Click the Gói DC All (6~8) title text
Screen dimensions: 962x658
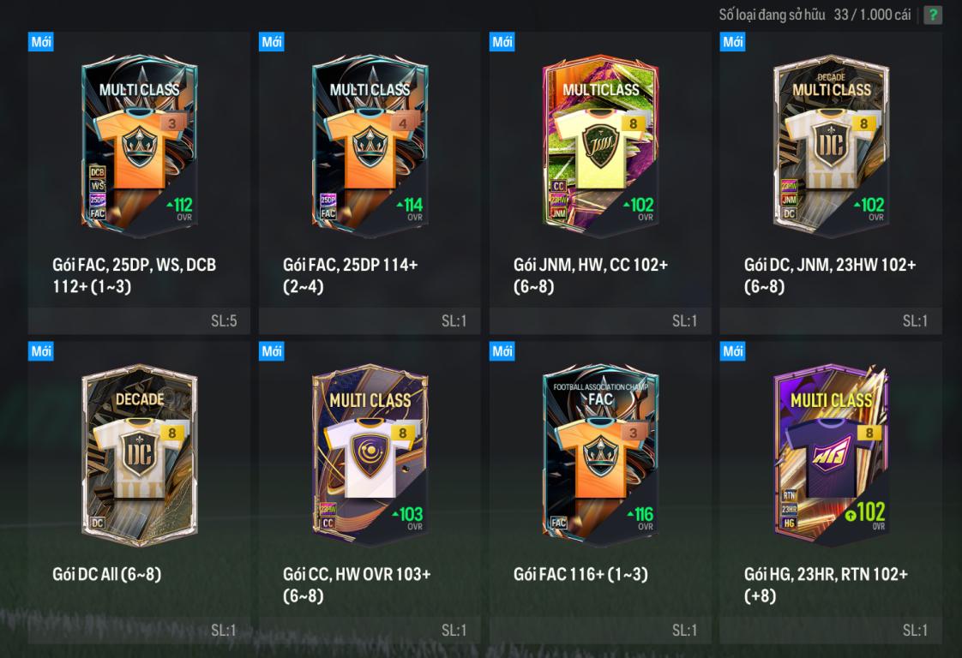point(107,575)
